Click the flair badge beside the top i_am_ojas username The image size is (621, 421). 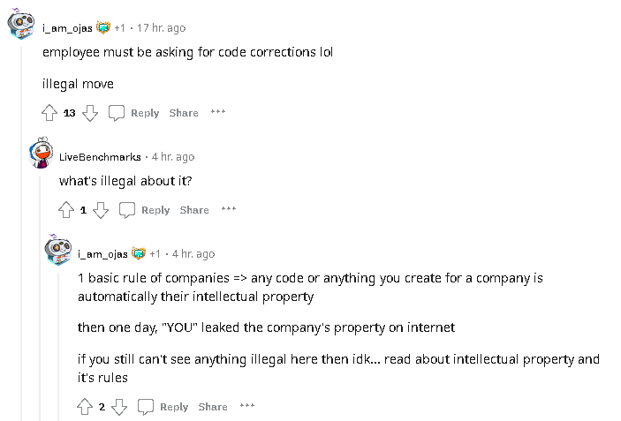point(102,28)
